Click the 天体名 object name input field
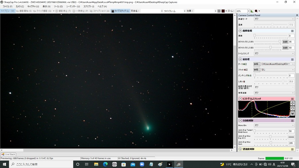This screenshot has height=168, width=299. tap(152, 11)
